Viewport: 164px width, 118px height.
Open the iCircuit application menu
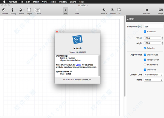[x=13, y=2]
